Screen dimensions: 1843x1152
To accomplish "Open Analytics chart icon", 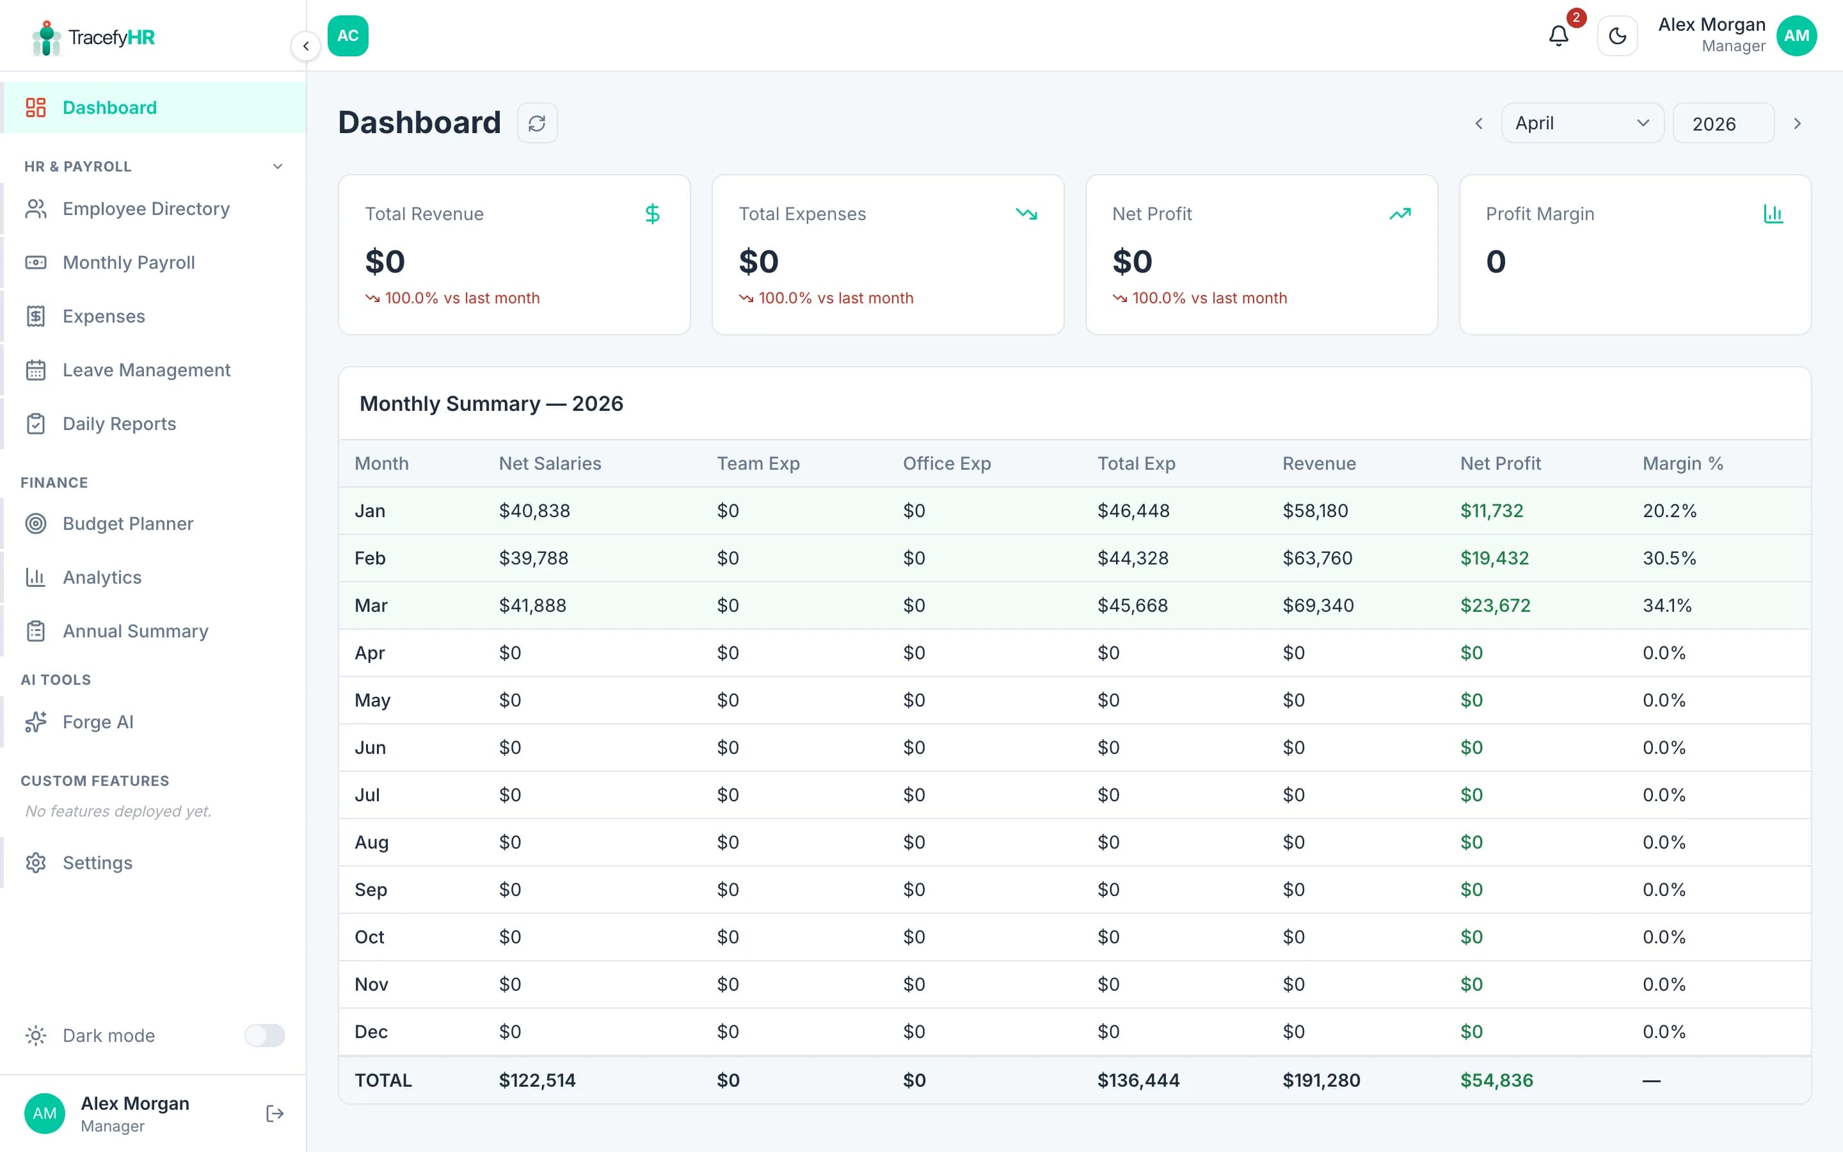I will [36, 577].
